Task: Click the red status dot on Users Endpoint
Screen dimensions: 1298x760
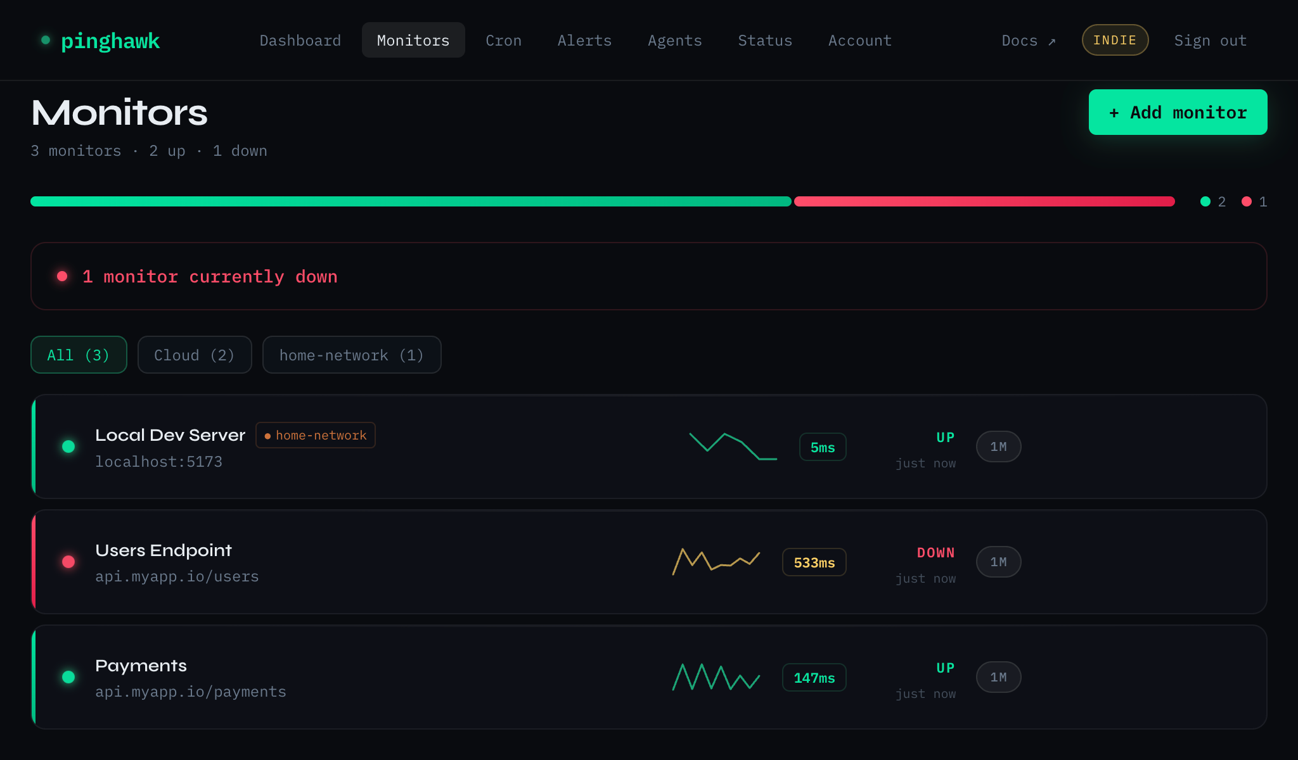Action: point(68,562)
